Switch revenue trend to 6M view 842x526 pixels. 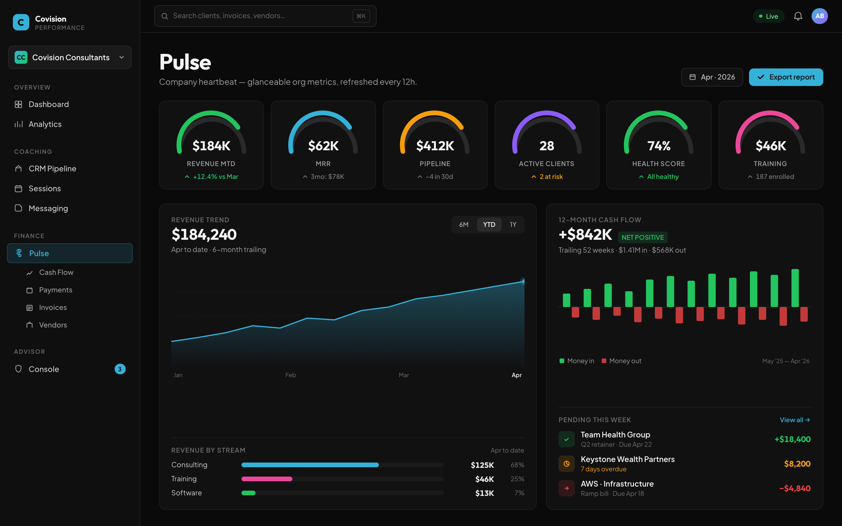click(464, 224)
